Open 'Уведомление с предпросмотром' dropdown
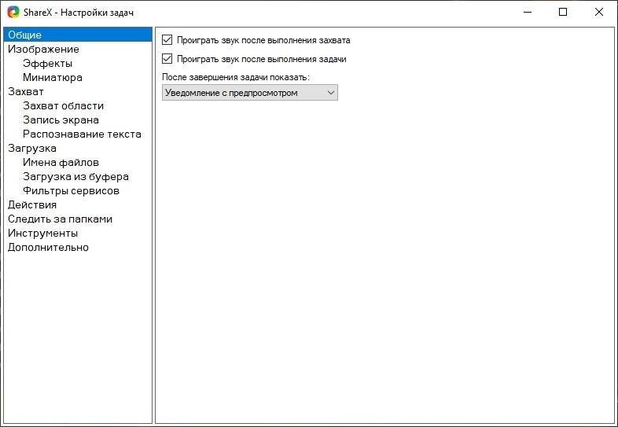 coord(249,93)
